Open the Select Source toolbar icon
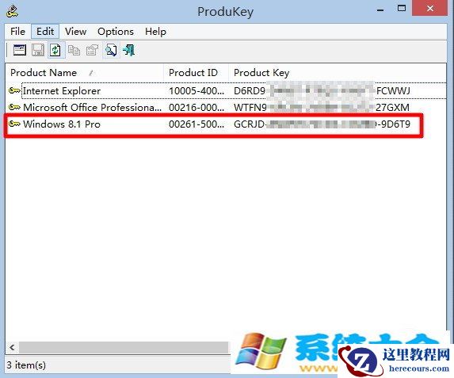454x378 pixels. coord(19,50)
